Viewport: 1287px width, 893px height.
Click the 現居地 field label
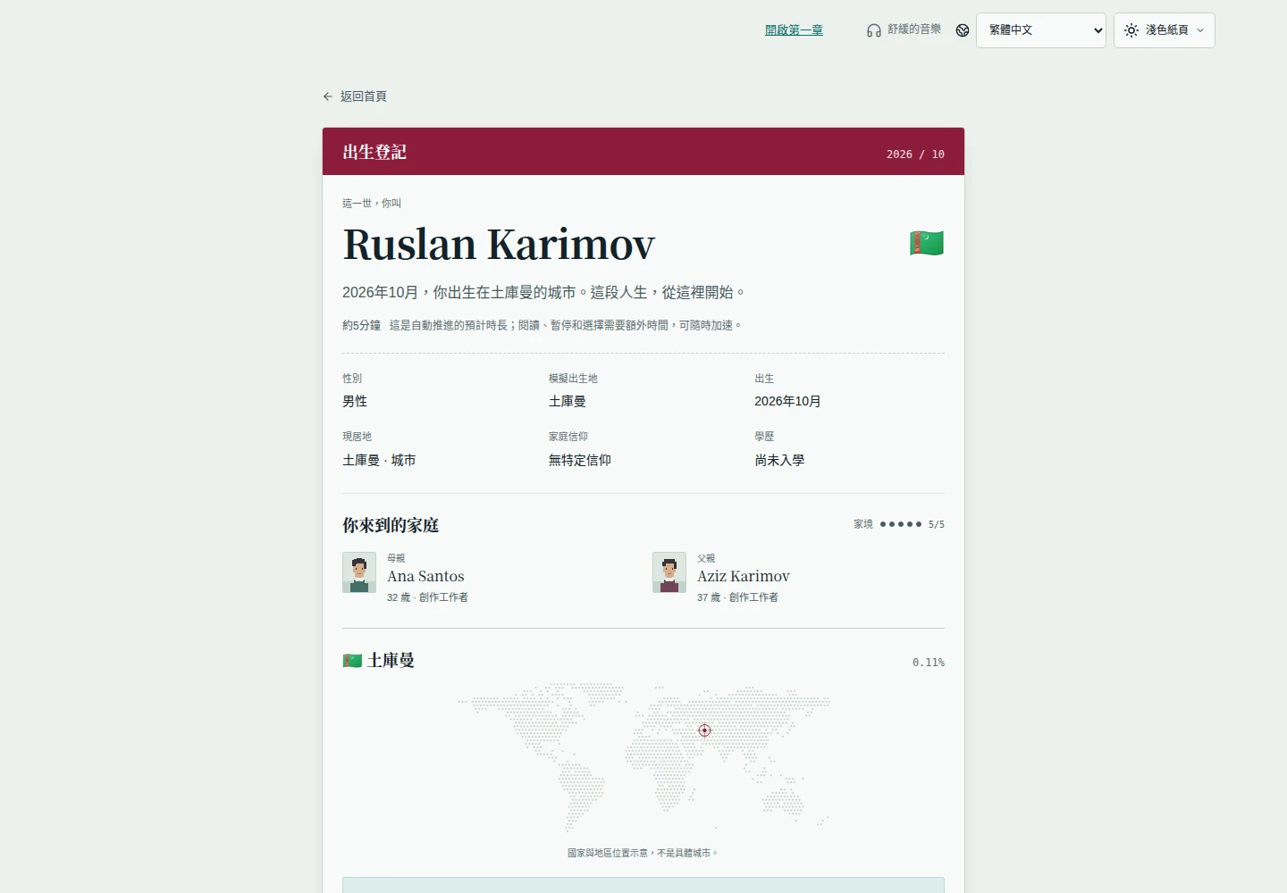pos(357,437)
